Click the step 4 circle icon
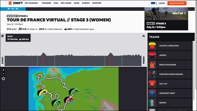 click(2, 36)
